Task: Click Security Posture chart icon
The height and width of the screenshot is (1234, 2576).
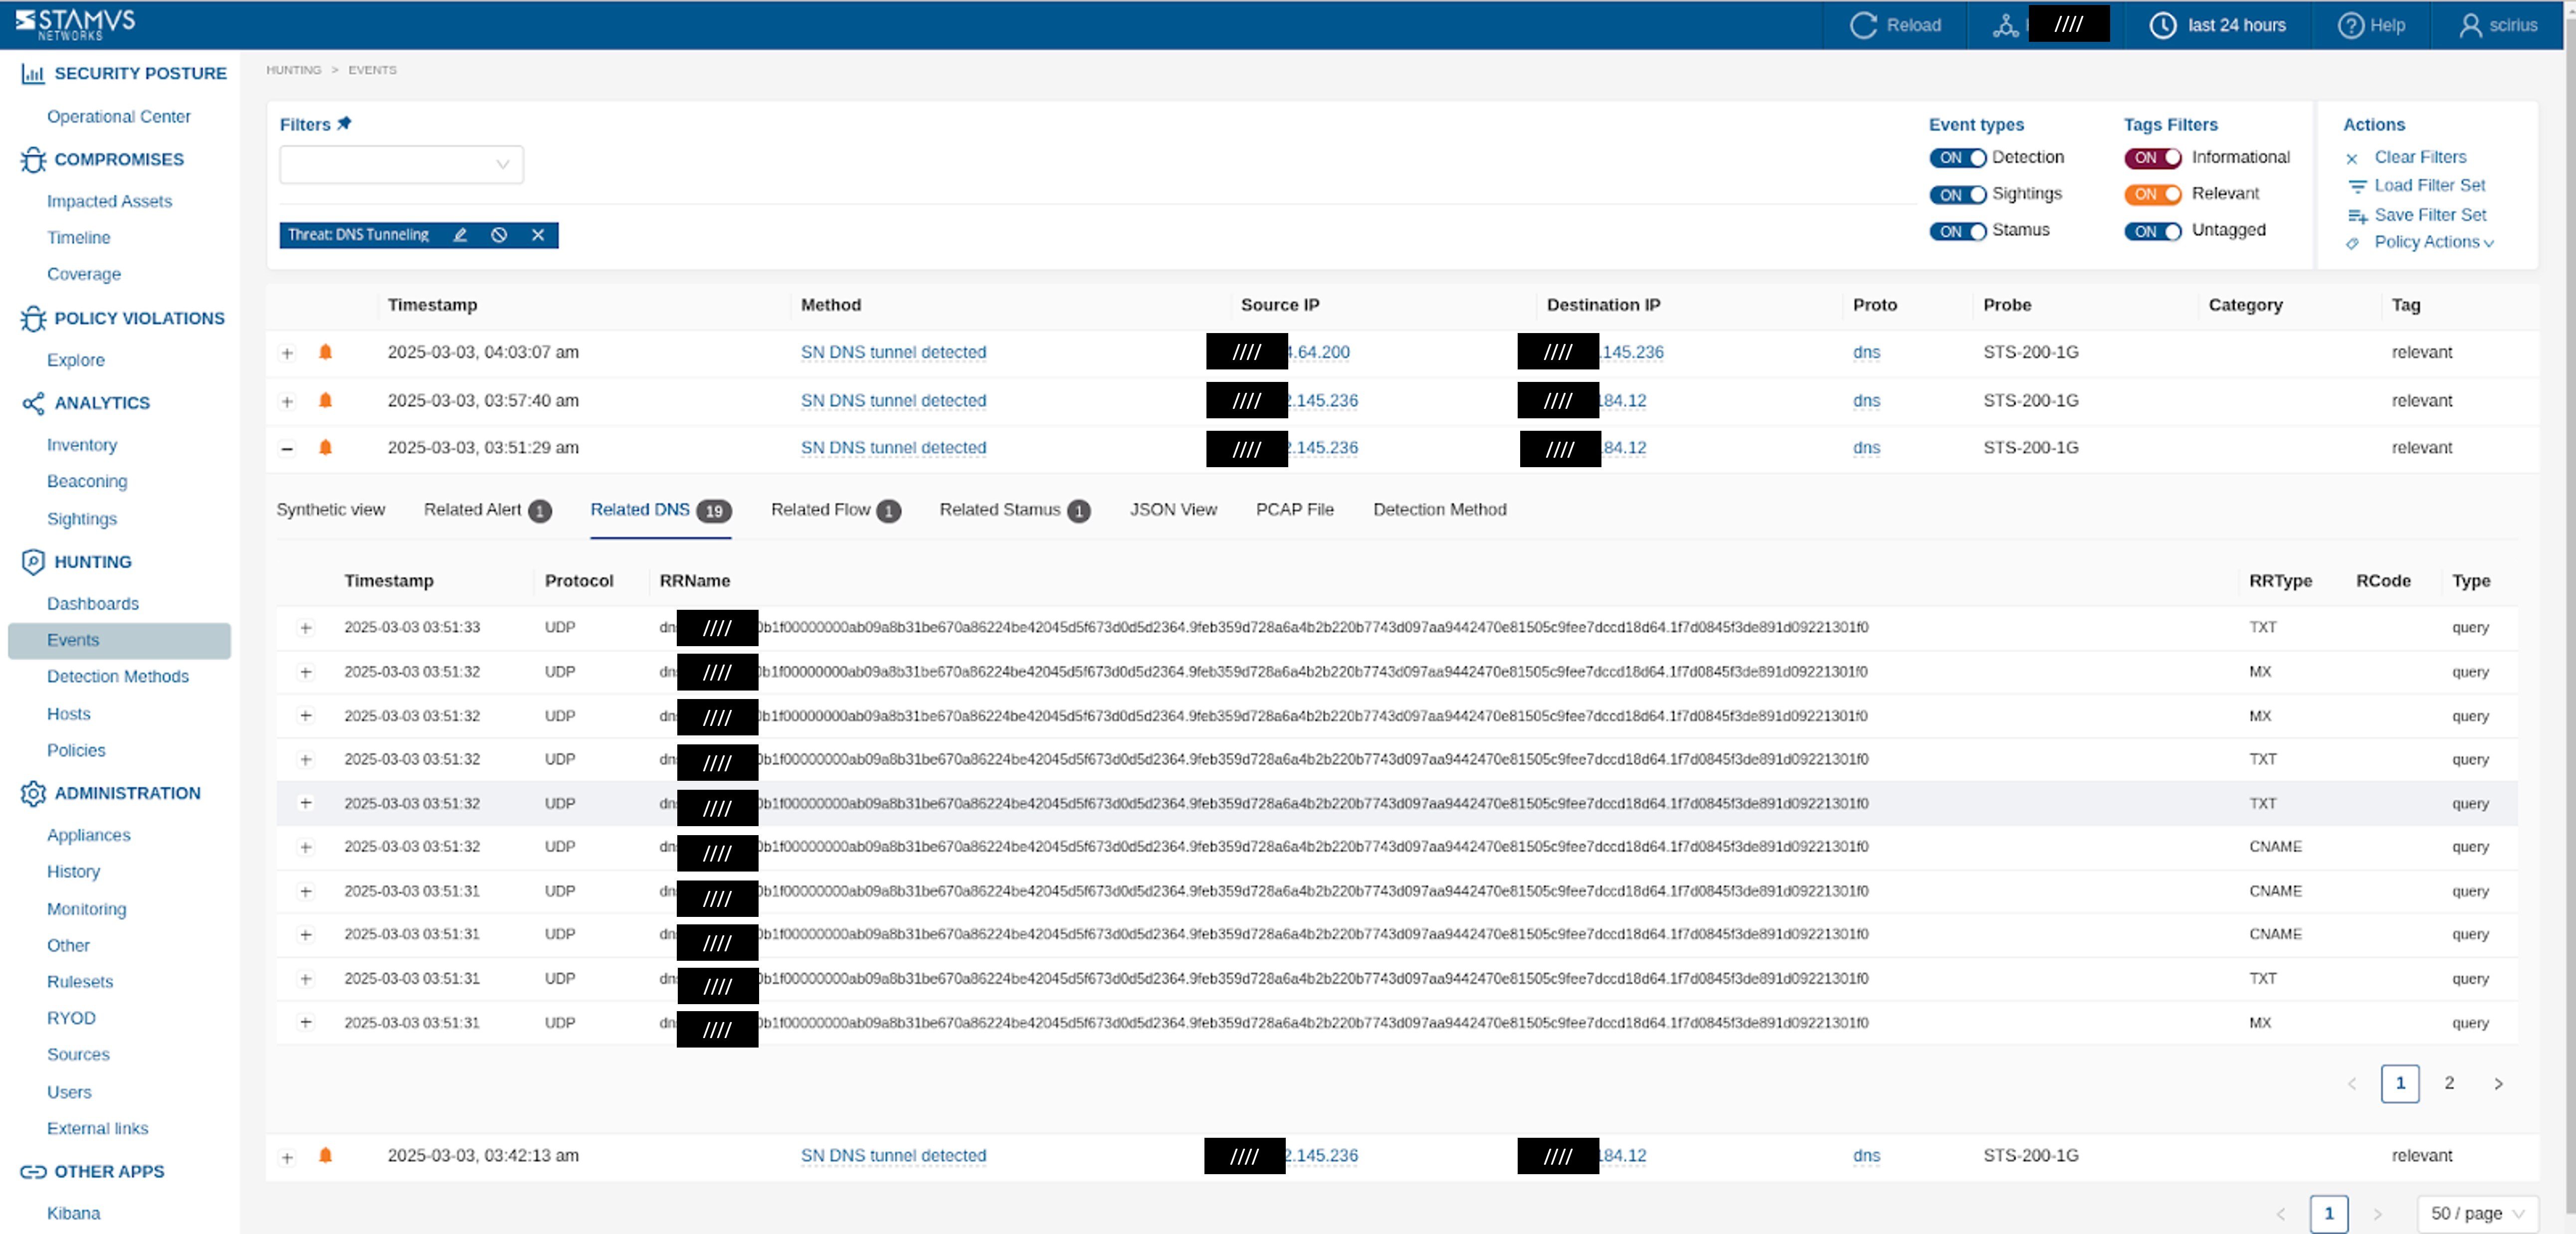Action: (x=33, y=73)
